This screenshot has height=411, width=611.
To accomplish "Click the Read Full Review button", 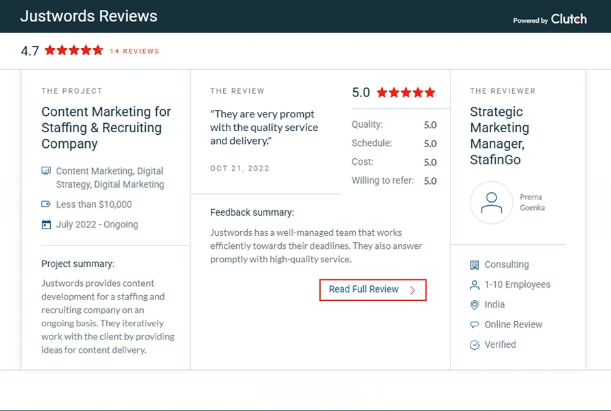I will (373, 290).
